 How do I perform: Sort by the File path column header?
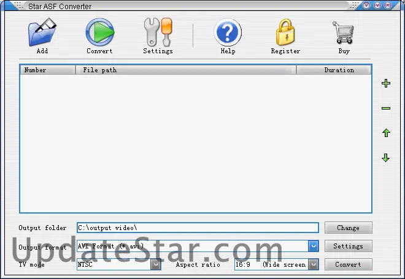pos(186,70)
